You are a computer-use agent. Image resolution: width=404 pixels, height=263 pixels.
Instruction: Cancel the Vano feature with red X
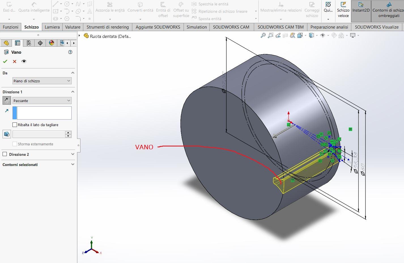(14, 61)
